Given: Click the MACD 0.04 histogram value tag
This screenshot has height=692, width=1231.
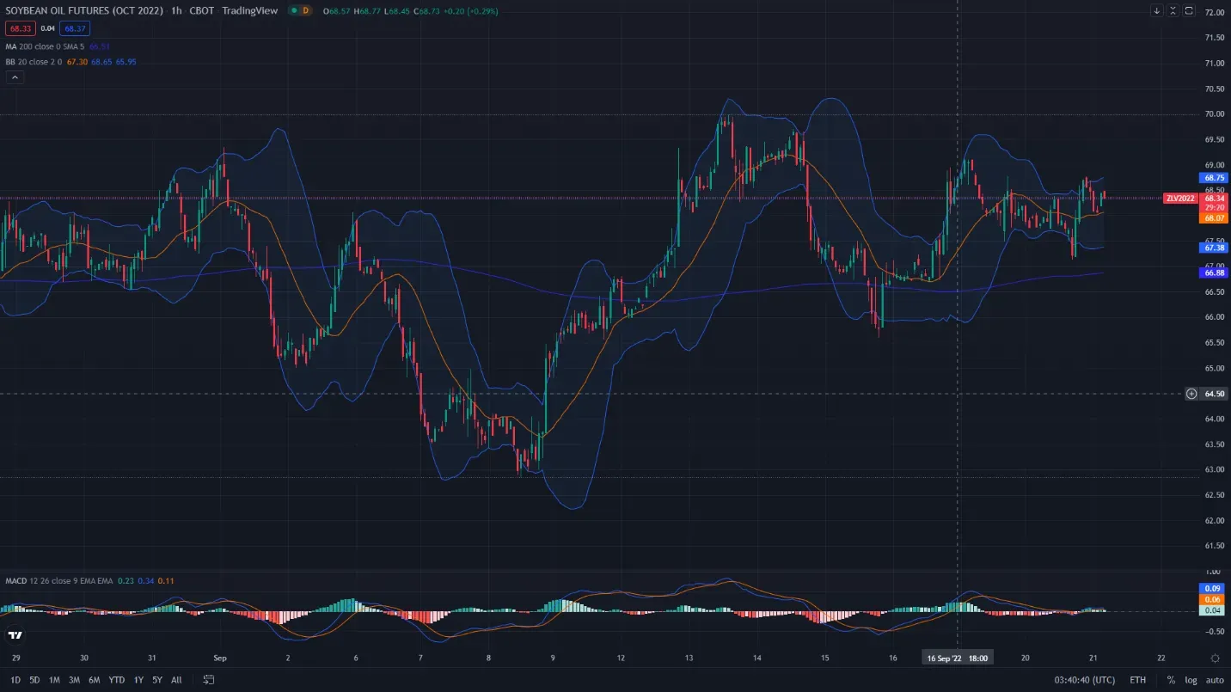Looking at the screenshot, I should (1210, 610).
